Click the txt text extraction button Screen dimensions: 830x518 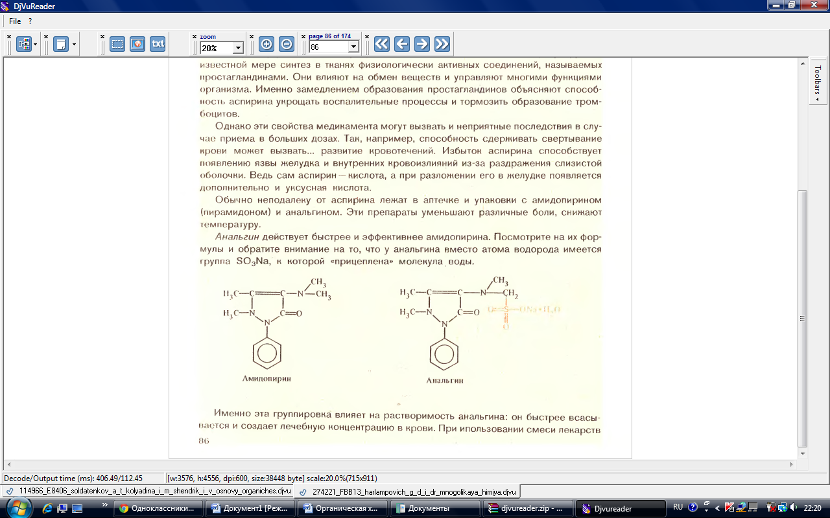pos(158,44)
